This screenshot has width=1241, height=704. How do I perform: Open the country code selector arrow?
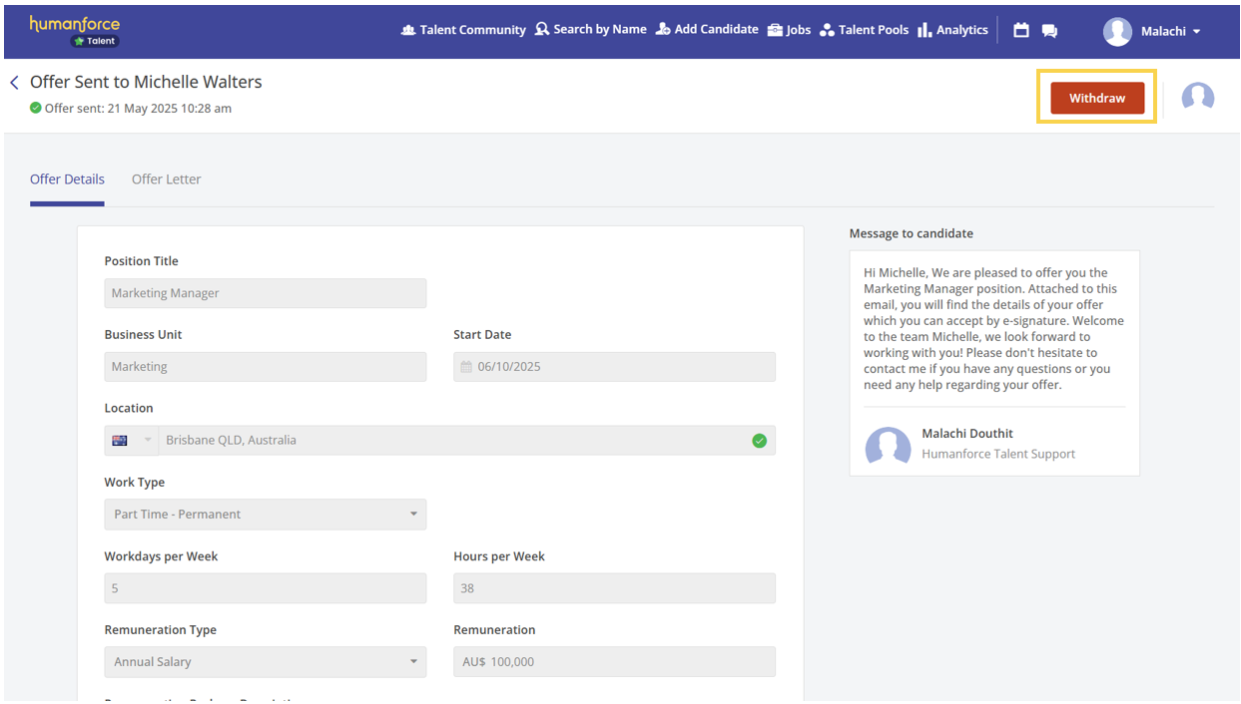(x=148, y=440)
